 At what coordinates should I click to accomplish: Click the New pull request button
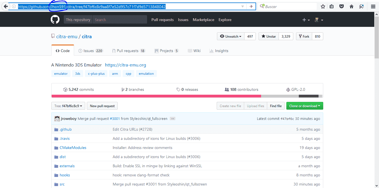tap(102, 106)
